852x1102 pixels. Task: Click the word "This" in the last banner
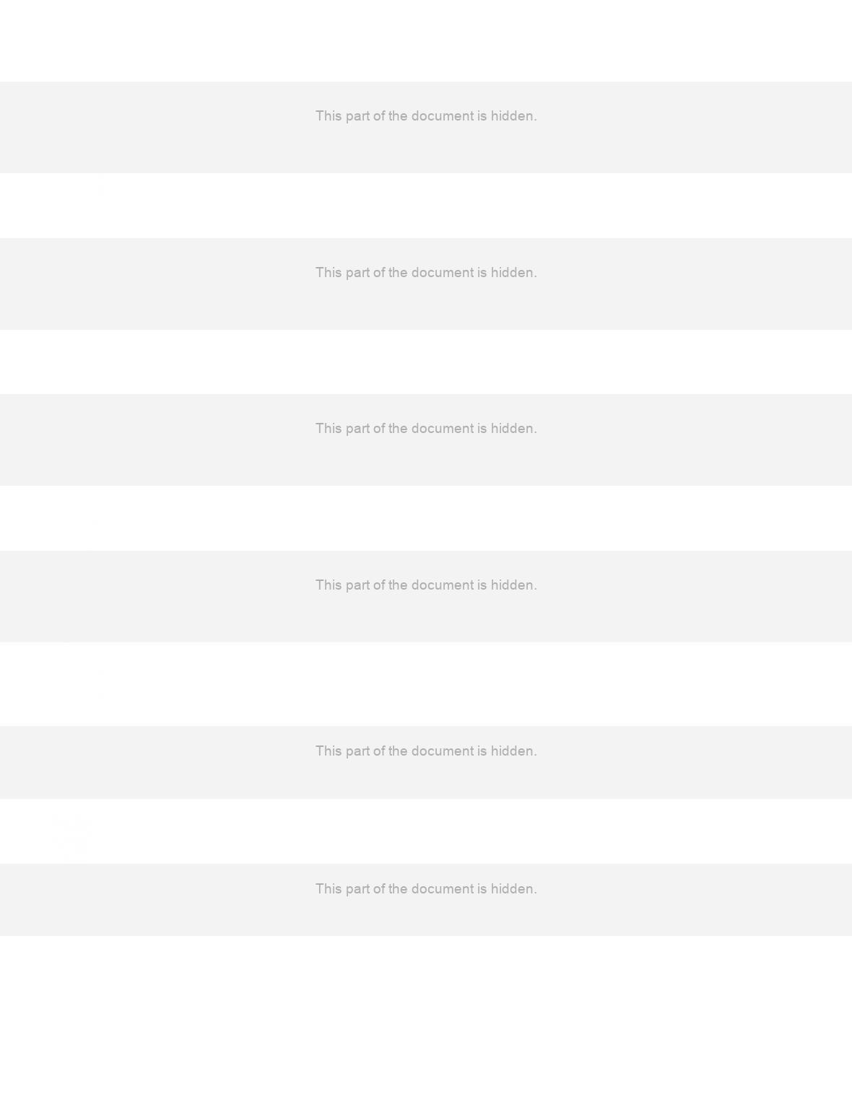(329, 889)
